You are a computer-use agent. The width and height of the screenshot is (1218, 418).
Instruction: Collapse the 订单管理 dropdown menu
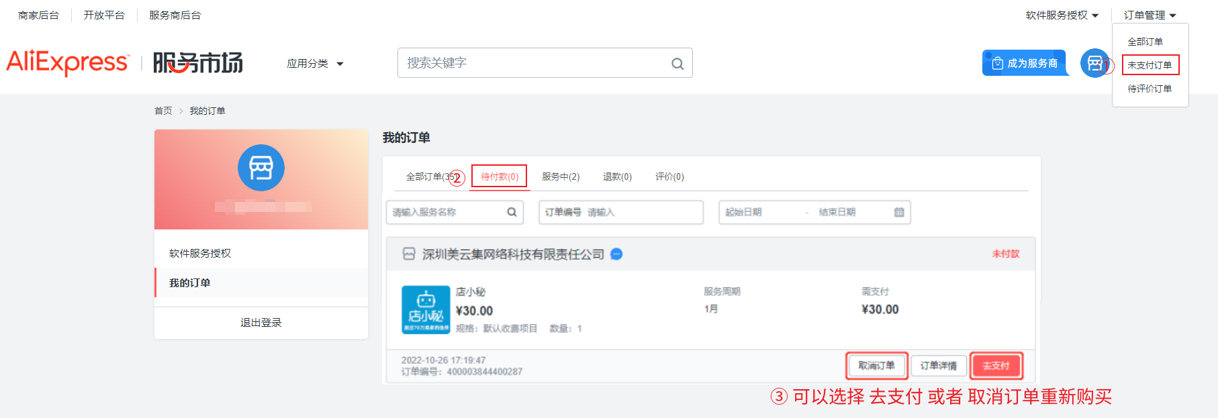click(1150, 15)
